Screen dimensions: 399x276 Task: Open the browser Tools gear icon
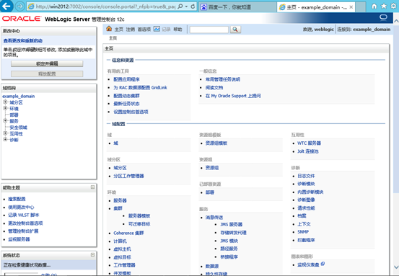click(x=393, y=6)
